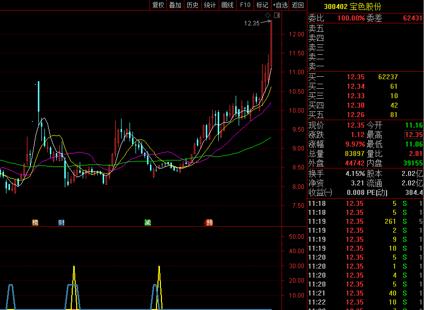Click 买二 bid price 12.34
The width and height of the screenshot is (424, 310).
(x=356, y=86)
